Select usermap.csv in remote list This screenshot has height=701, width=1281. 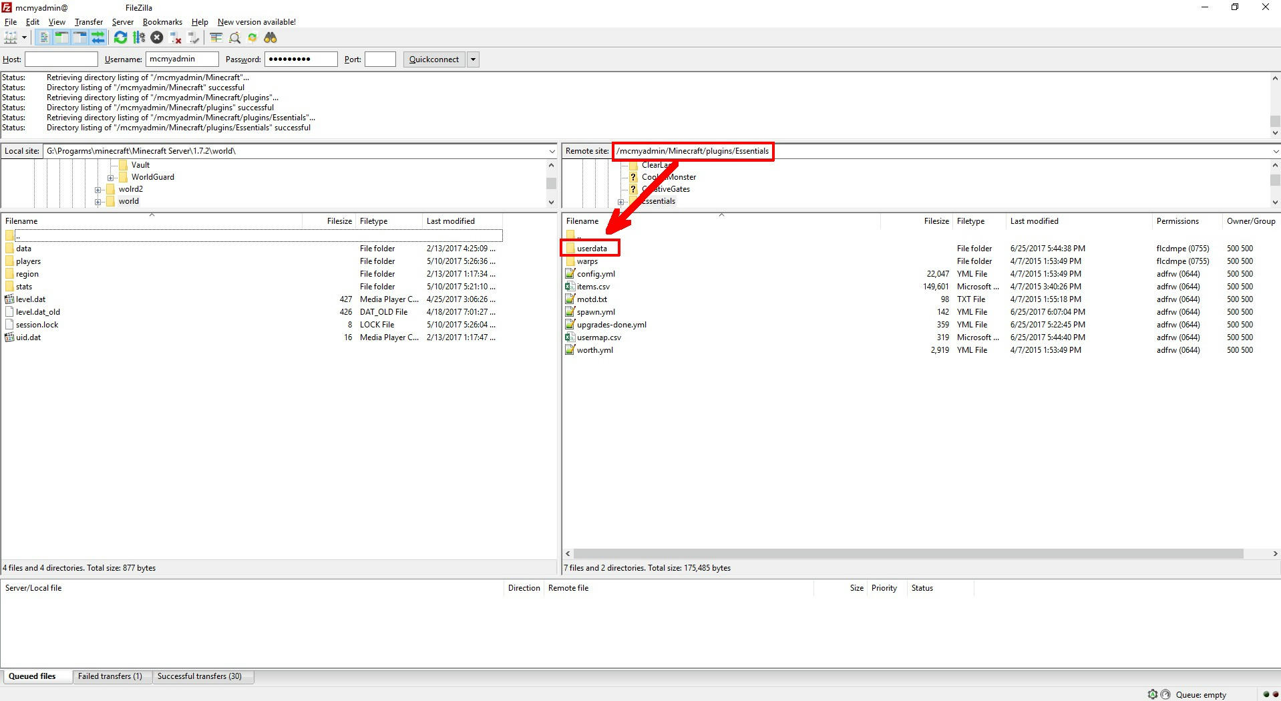[x=598, y=337]
